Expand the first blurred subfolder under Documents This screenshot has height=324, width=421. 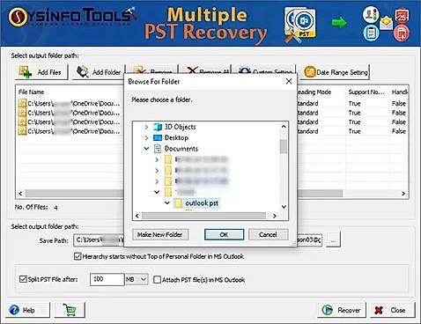(x=157, y=159)
